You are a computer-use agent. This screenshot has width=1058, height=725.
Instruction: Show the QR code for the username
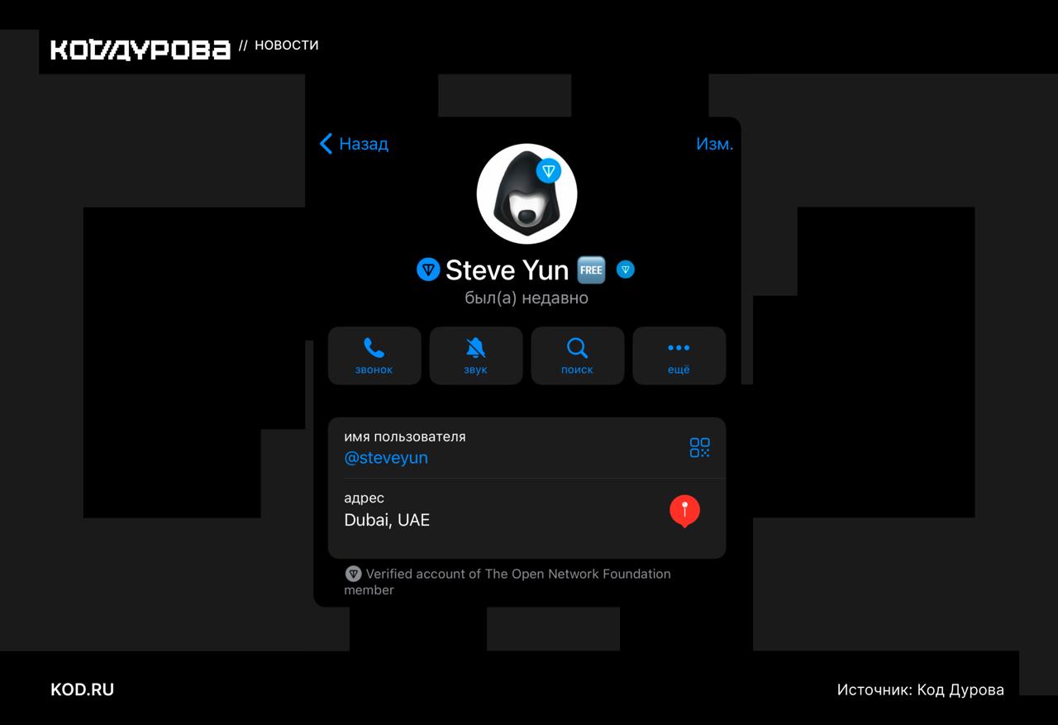pos(700,447)
